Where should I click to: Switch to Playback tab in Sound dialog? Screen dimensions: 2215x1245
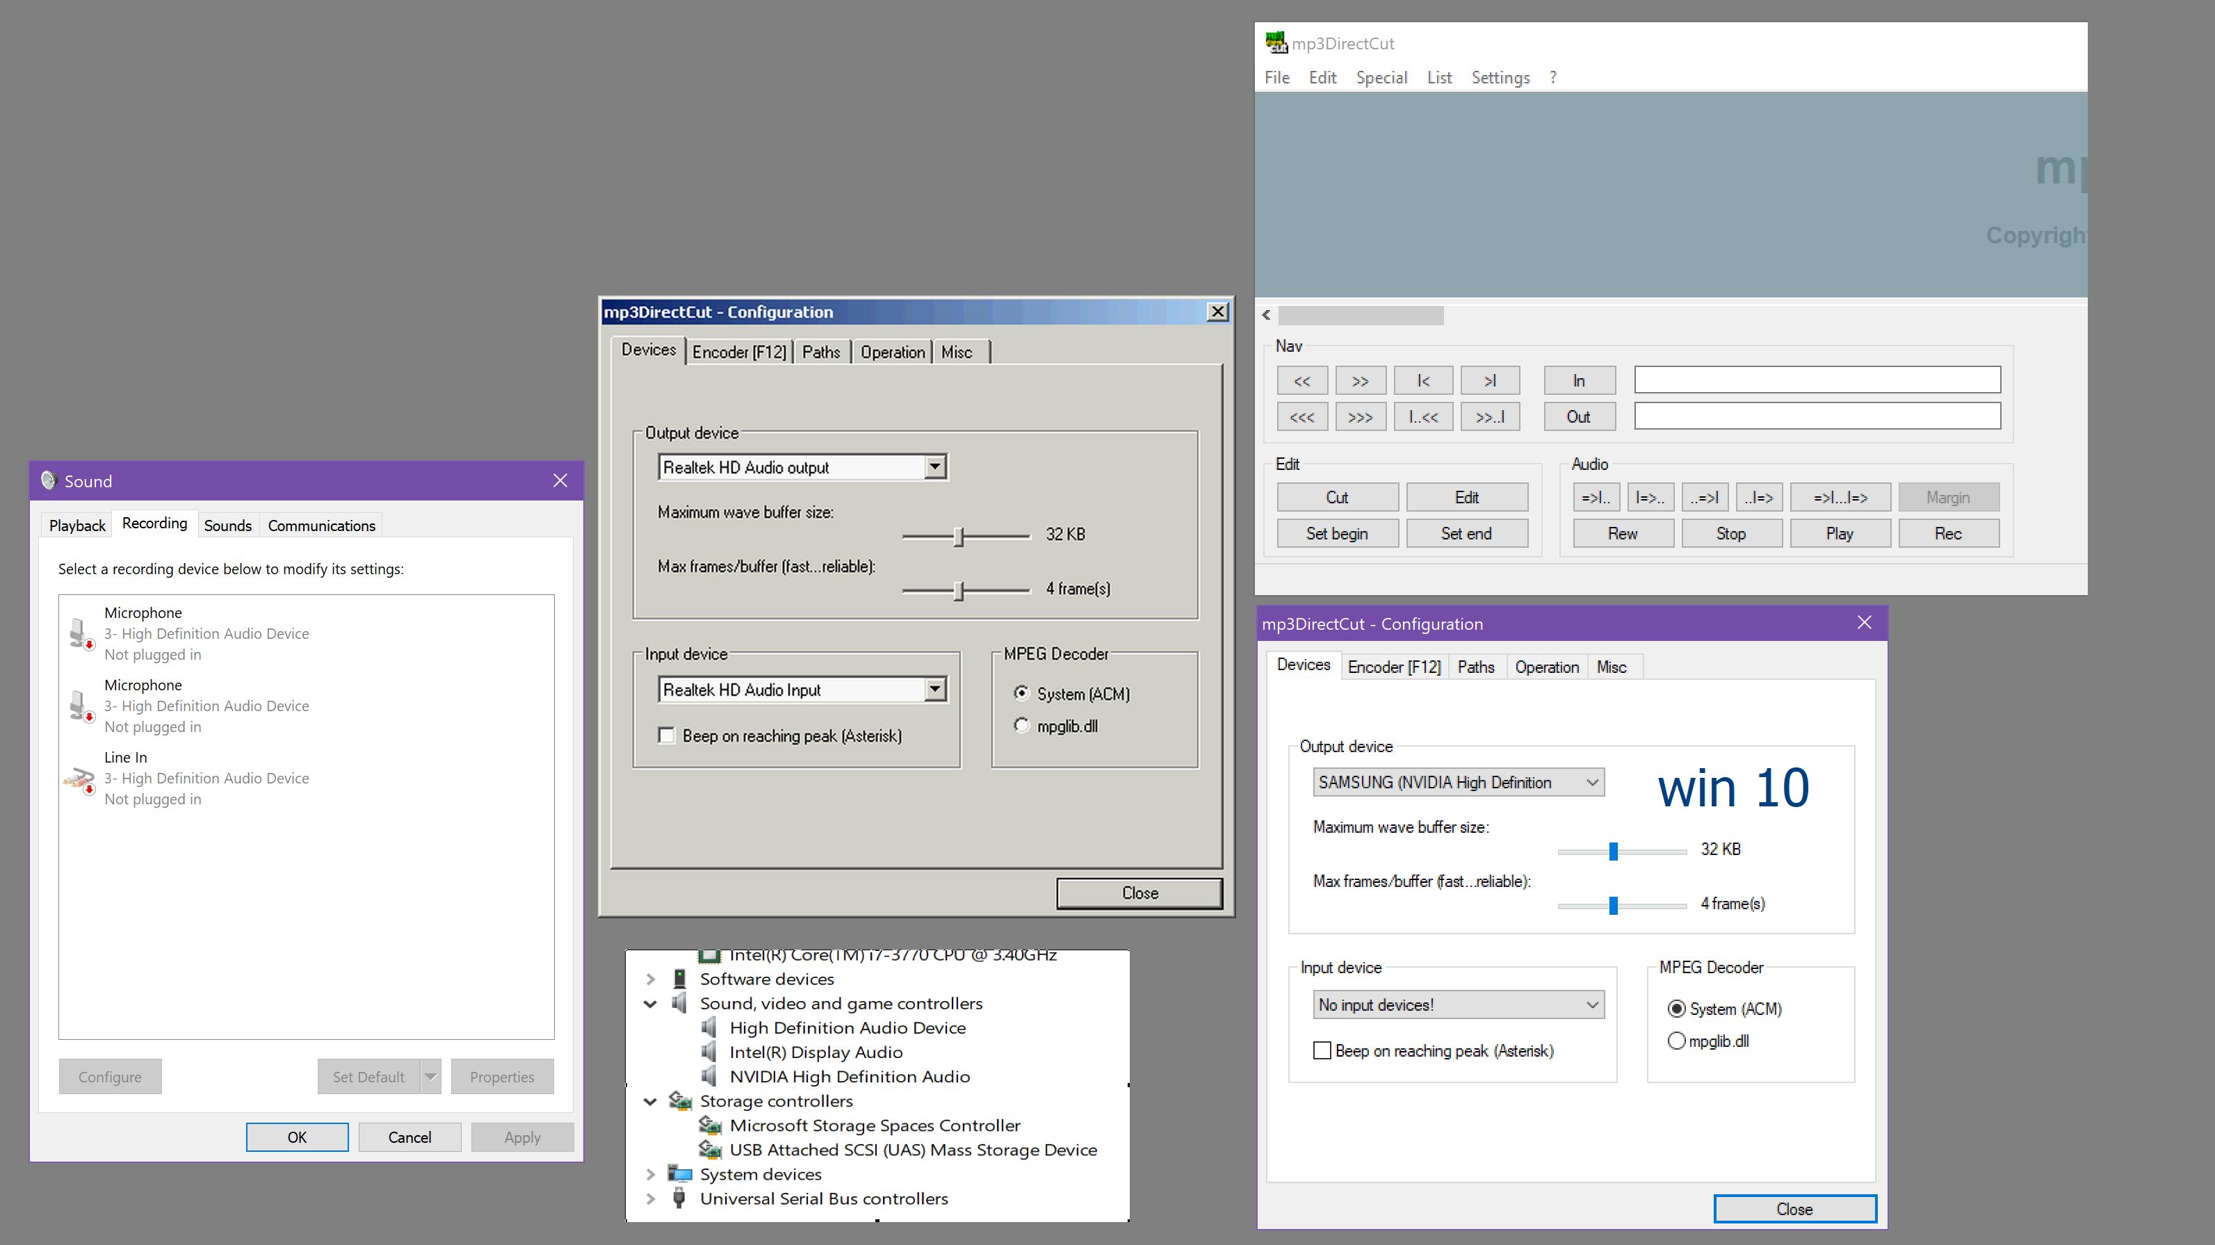coord(76,526)
